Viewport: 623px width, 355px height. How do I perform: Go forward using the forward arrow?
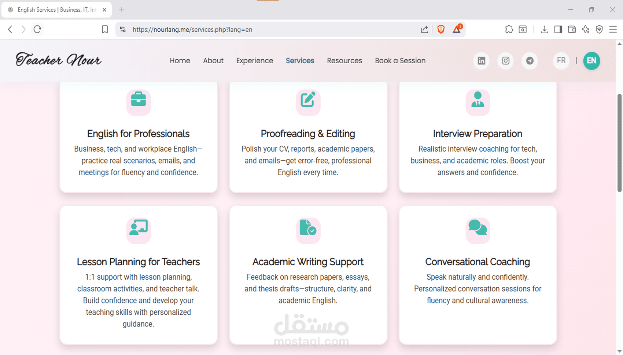click(x=23, y=29)
